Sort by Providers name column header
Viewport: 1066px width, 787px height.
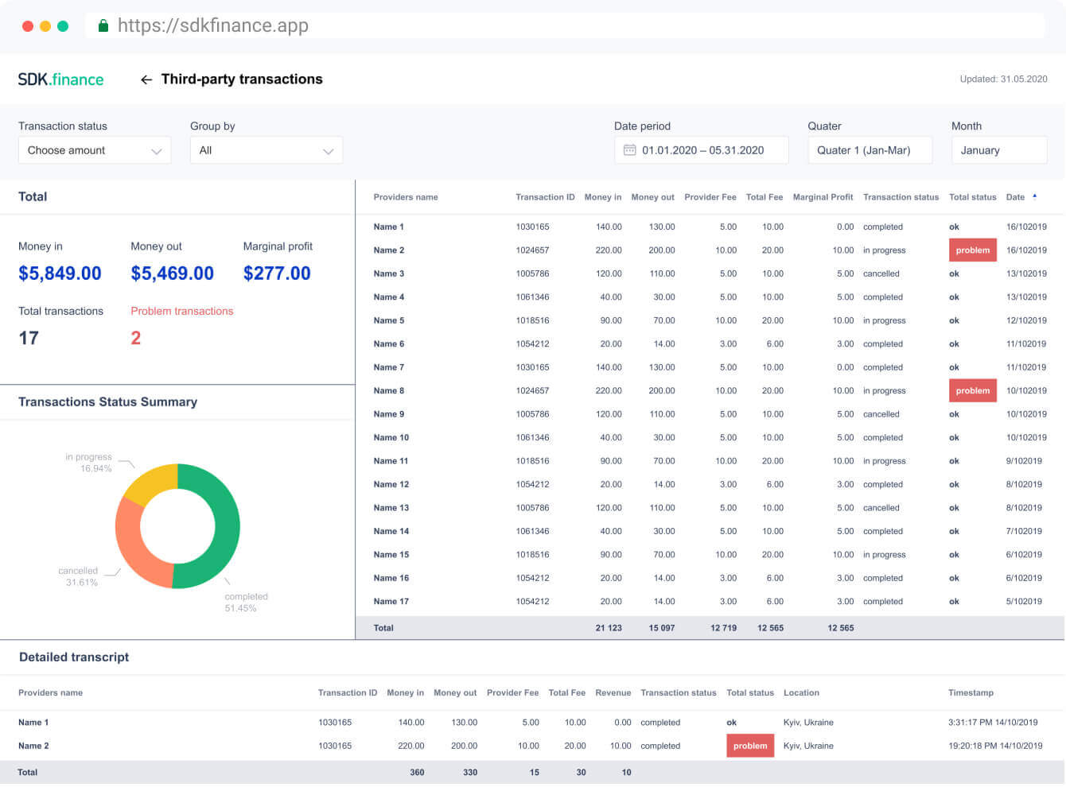[x=406, y=197]
